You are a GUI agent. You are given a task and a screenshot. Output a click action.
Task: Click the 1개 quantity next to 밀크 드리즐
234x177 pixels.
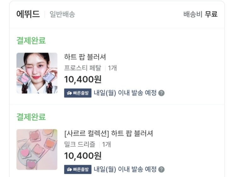click(x=106, y=144)
